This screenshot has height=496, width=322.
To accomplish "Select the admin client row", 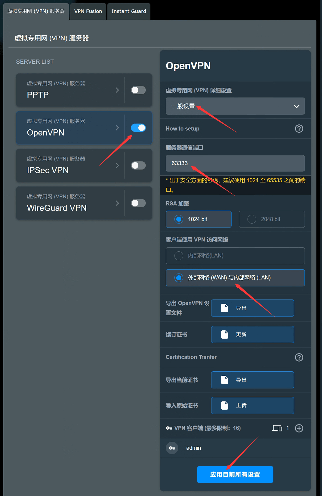I will [x=235, y=448].
